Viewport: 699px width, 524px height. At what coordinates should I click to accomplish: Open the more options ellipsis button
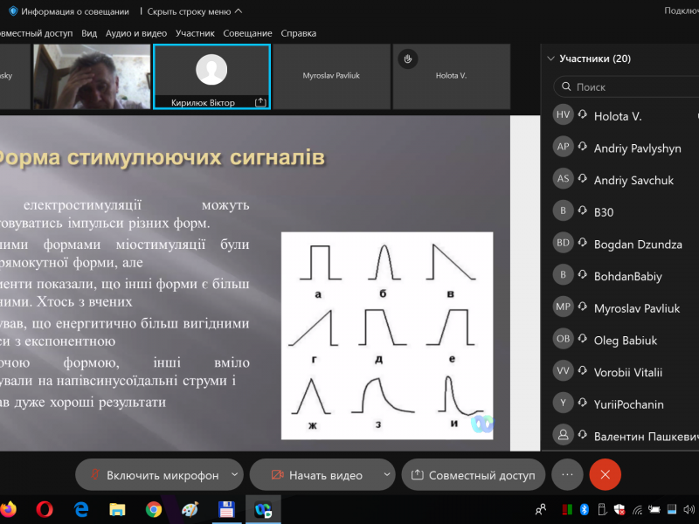point(567,474)
